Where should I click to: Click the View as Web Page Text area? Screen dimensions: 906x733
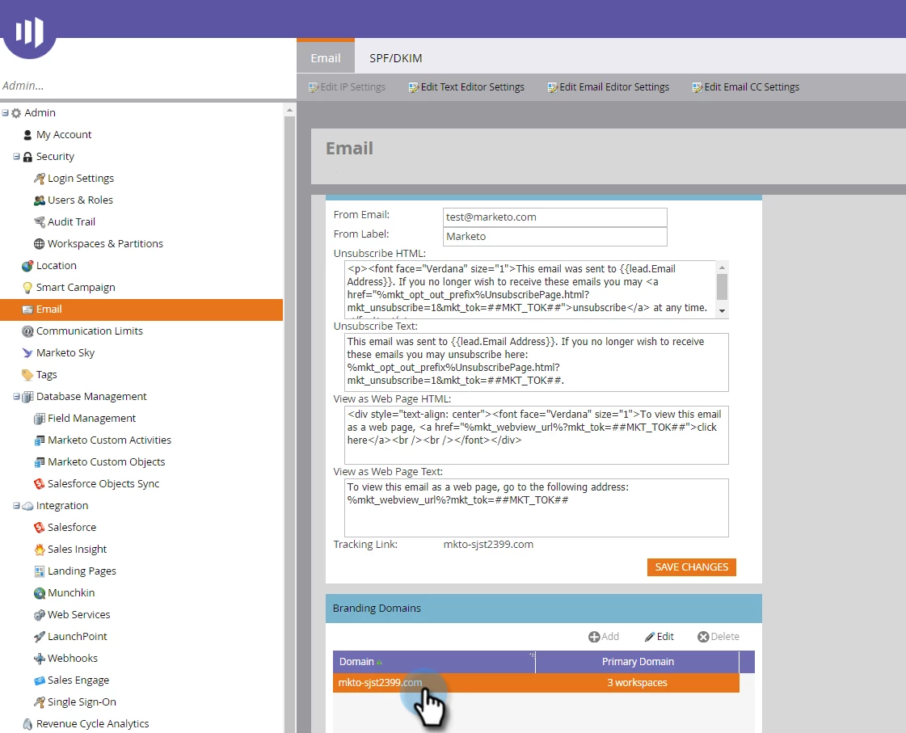pyautogui.click(x=536, y=508)
